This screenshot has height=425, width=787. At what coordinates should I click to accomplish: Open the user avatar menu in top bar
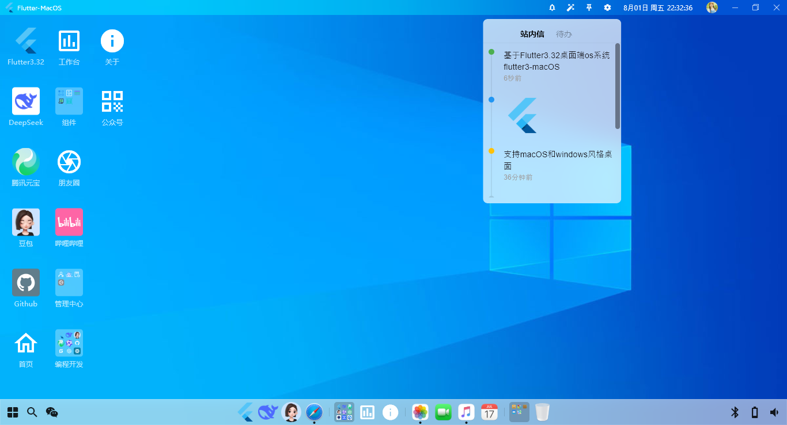[x=712, y=7]
